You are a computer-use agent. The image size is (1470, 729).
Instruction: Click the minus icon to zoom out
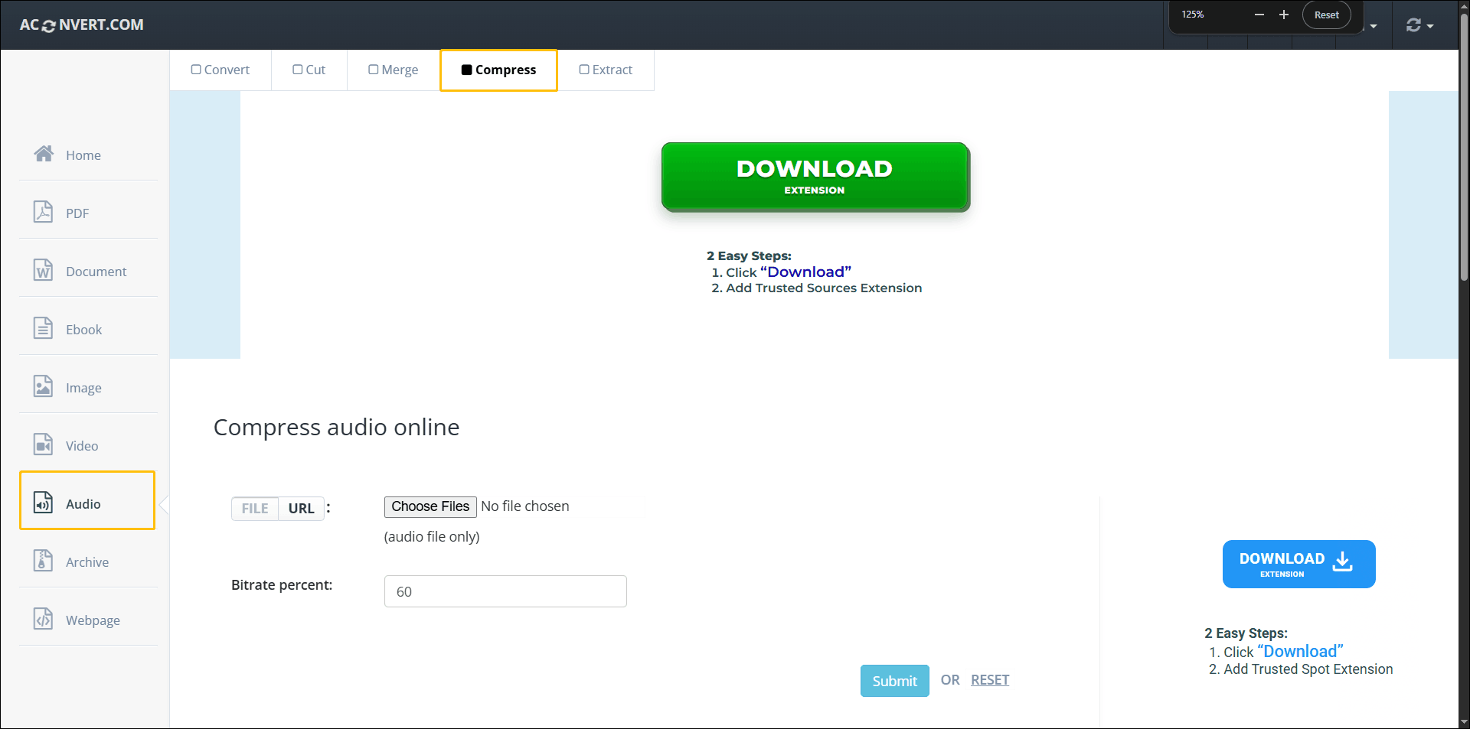pos(1259,15)
